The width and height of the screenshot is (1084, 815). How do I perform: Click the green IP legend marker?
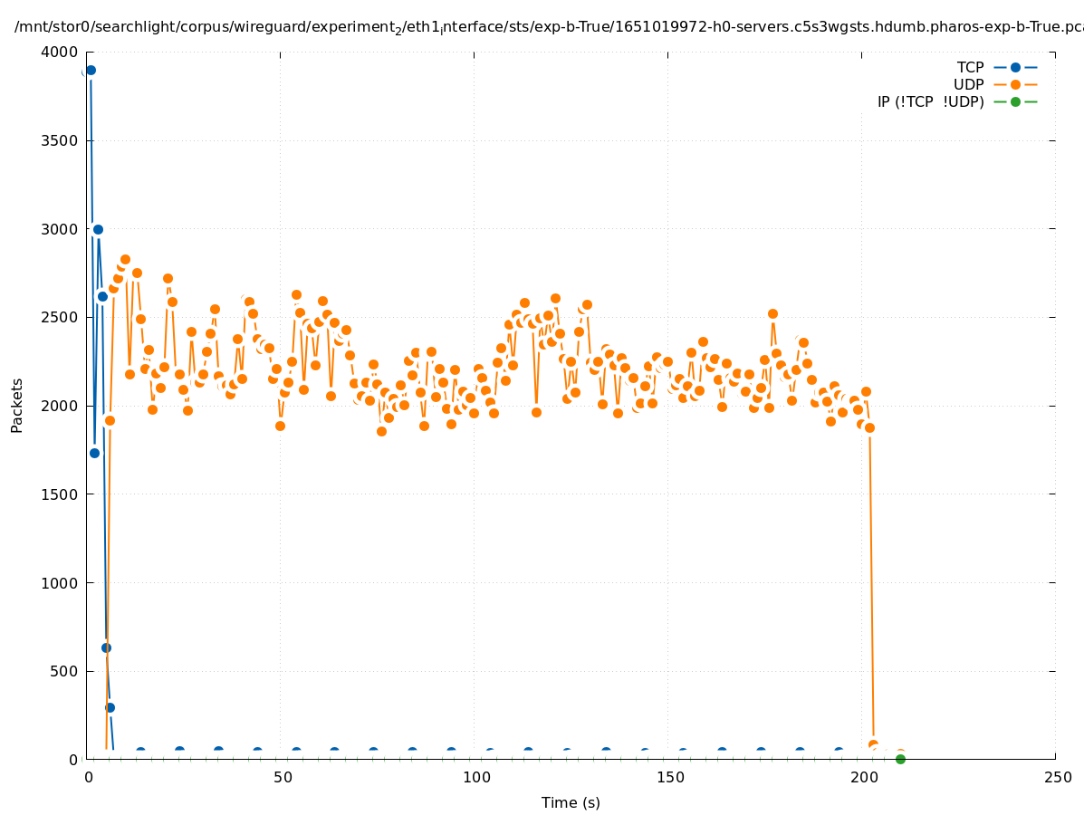tap(1015, 101)
